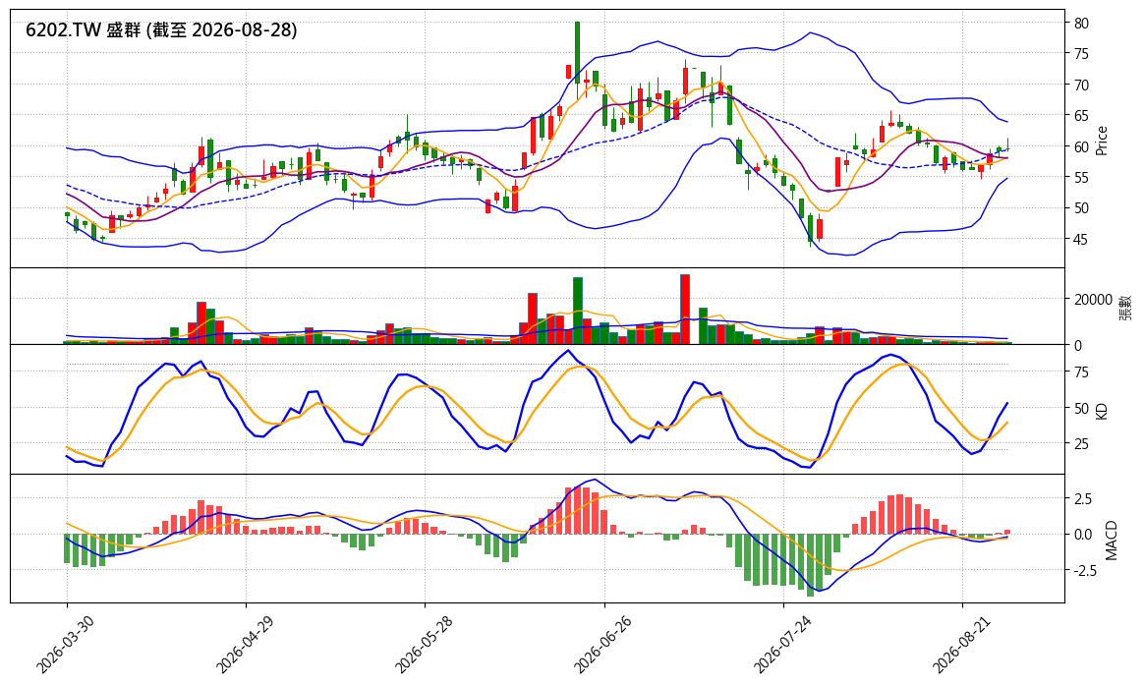Click the Price axis label
The image size is (1144, 686).
click(x=1102, y=141)
